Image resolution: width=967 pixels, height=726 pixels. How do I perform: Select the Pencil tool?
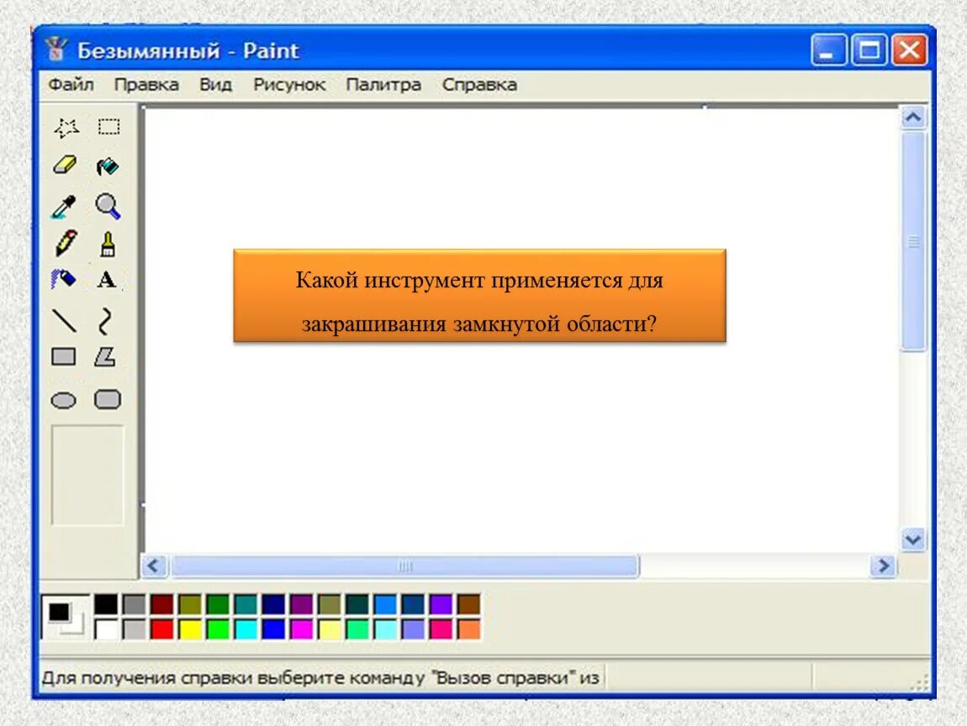pos(66,243)
